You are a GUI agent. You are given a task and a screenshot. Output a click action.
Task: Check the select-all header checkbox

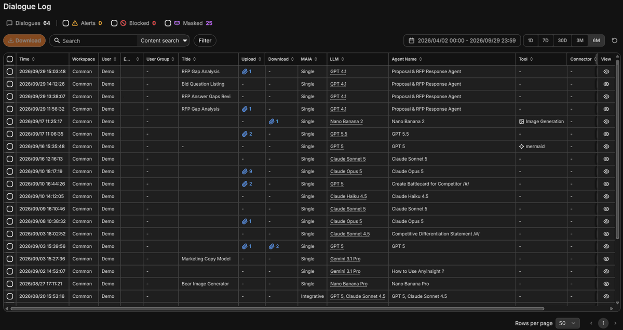pyautogui.click(x=10, y=59)
